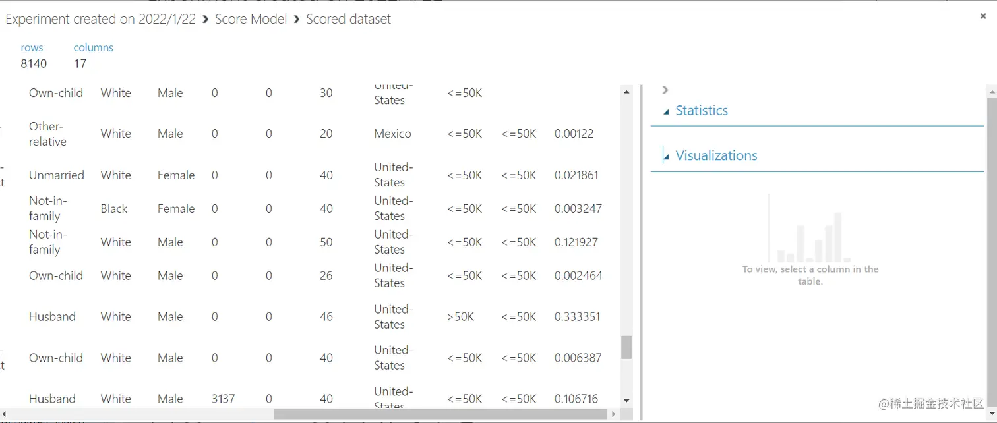This screenshot has height=423, width=997.
Task: Click the rows count label
Action: click(x=32, y=47)
